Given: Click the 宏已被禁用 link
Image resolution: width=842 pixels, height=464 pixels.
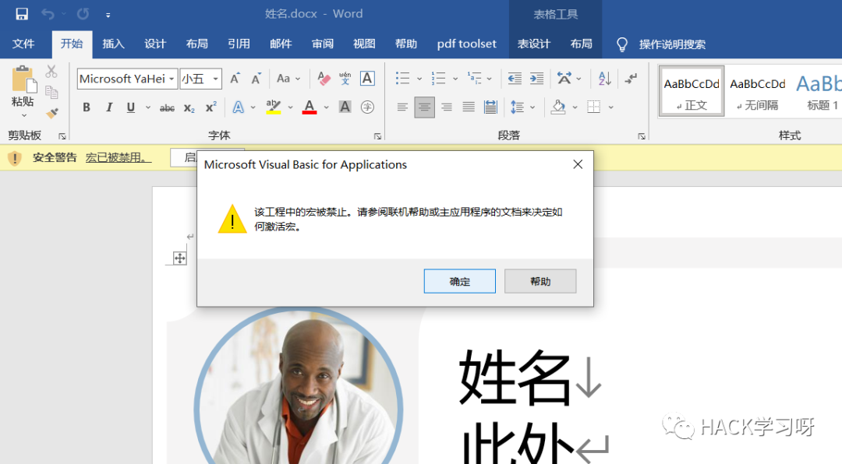Looking at the screenshot, I should coord(119,158).
